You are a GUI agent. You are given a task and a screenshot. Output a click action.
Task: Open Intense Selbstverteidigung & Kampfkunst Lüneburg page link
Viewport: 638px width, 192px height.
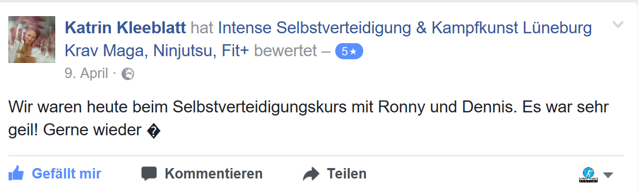405,28
